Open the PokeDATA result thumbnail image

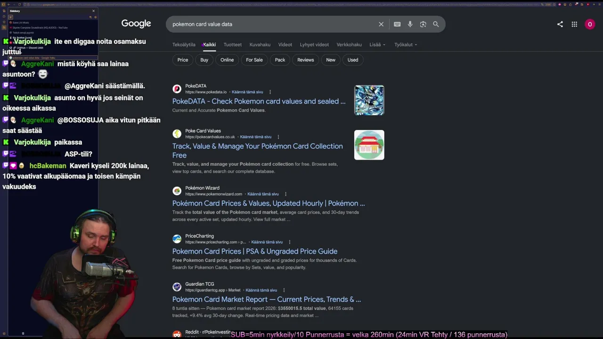[369, 100]
